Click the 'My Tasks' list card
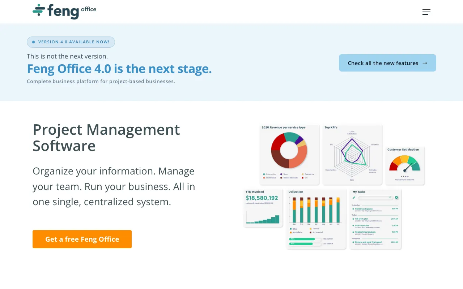463x289 pixels. pyautogui.click(x=375, y=219)
